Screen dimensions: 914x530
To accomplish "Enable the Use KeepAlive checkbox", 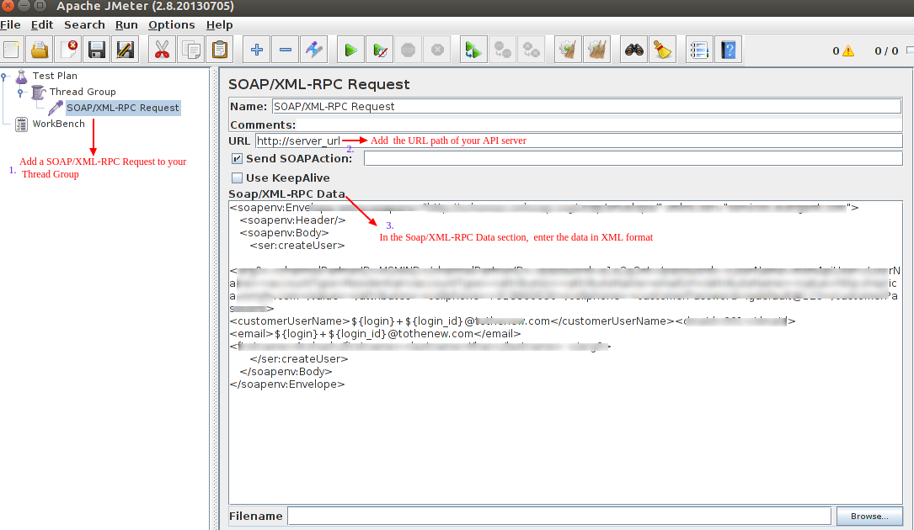I will 237,178.
